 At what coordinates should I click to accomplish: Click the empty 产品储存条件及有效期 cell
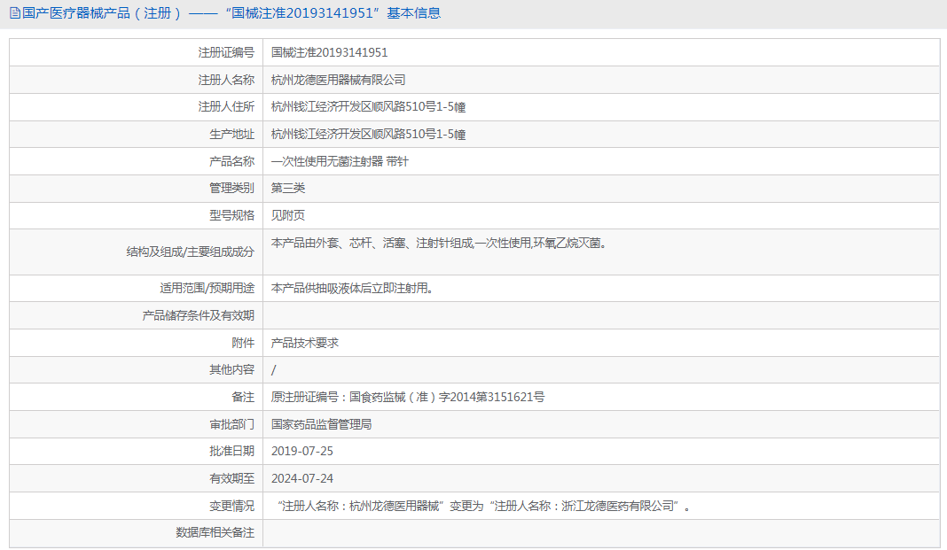(601, 315)
